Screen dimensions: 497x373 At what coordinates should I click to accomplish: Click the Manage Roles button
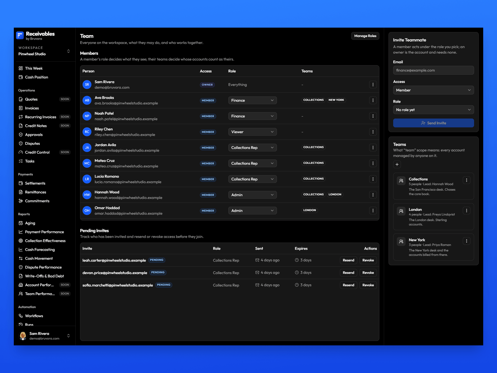pyautogui.click(x=365, y=36)
